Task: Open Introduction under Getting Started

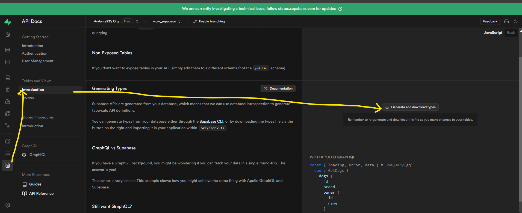Action: (33, 46)
